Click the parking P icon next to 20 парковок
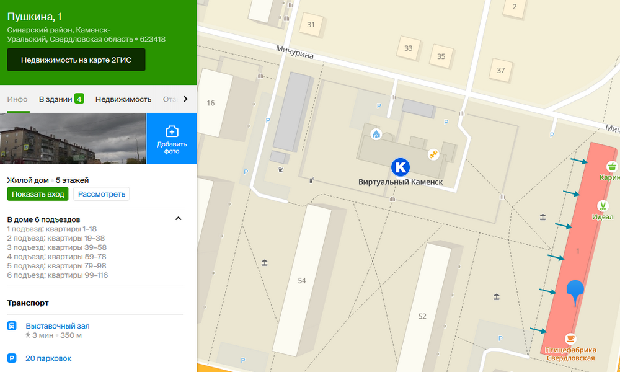 [12, 358]
